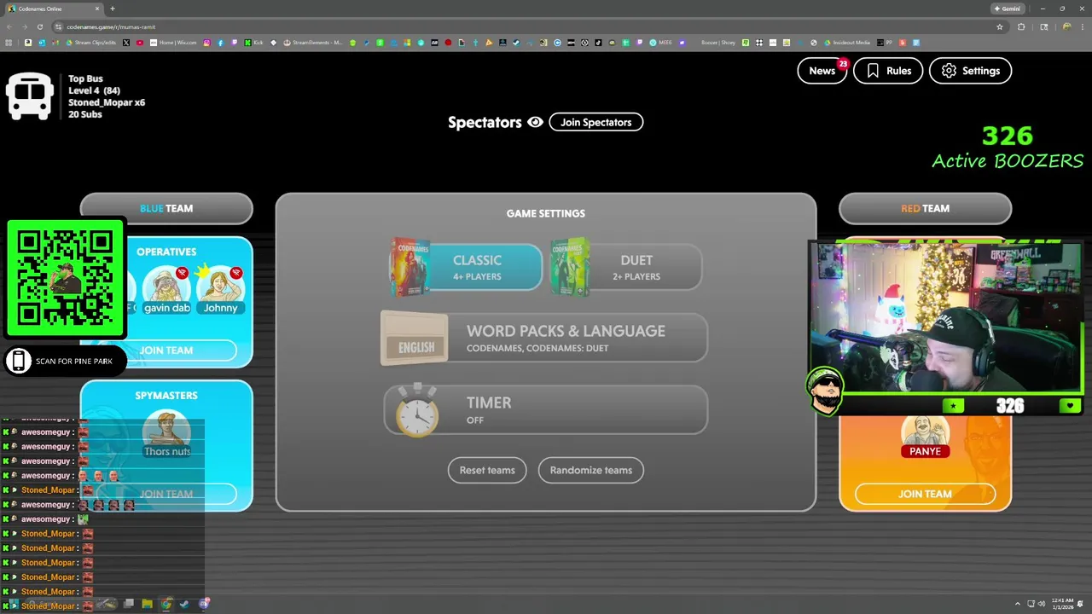Click the English language card icon

415,339
